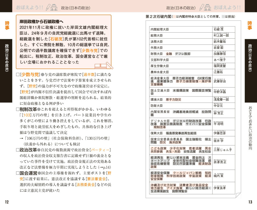Click the pink legend swatch for 内閣府特命大臣
This screenshot has height=210, width=257.
174,17
